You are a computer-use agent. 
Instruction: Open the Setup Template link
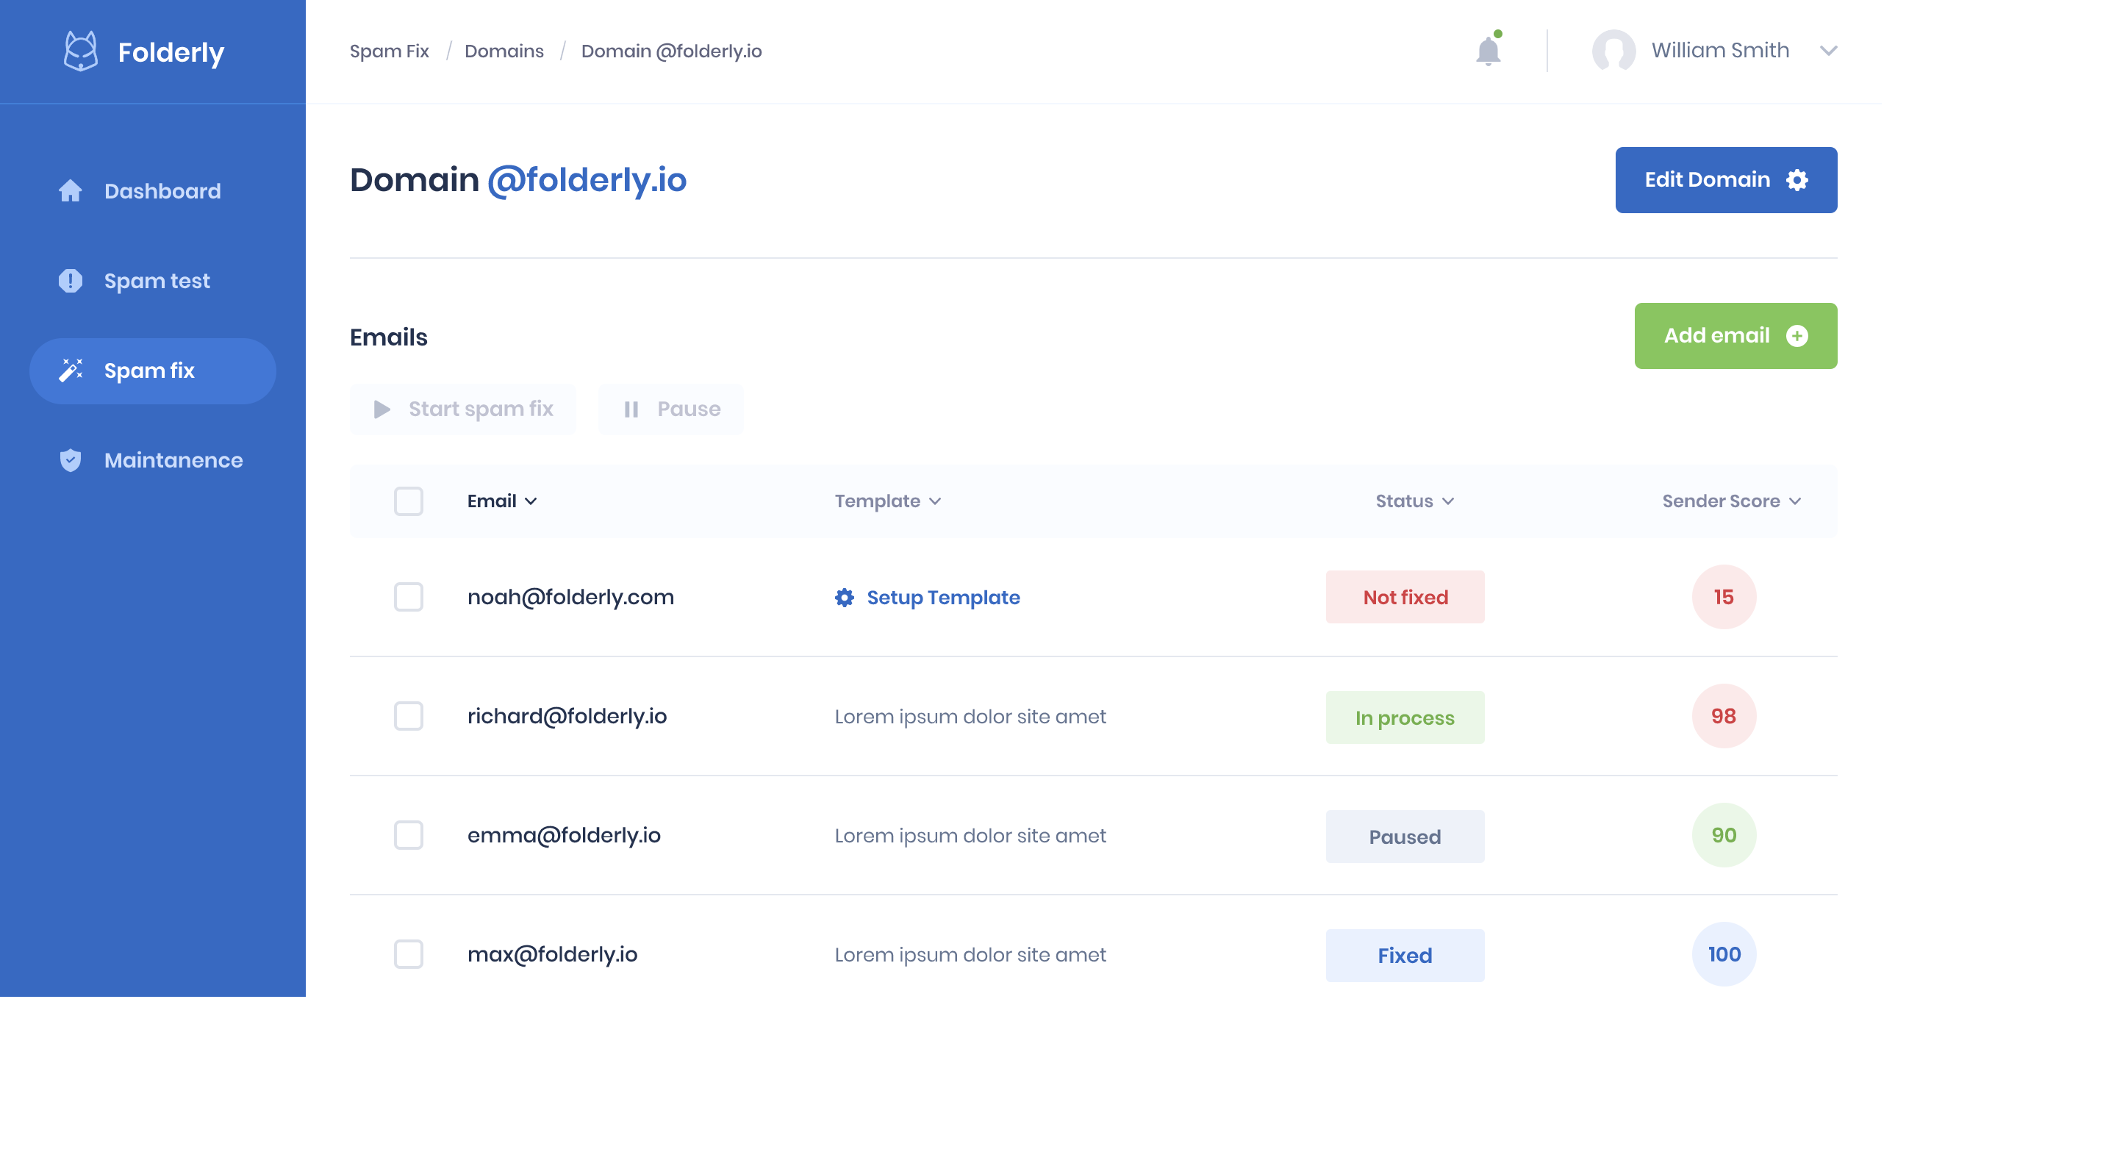click(x=942, y=598)
